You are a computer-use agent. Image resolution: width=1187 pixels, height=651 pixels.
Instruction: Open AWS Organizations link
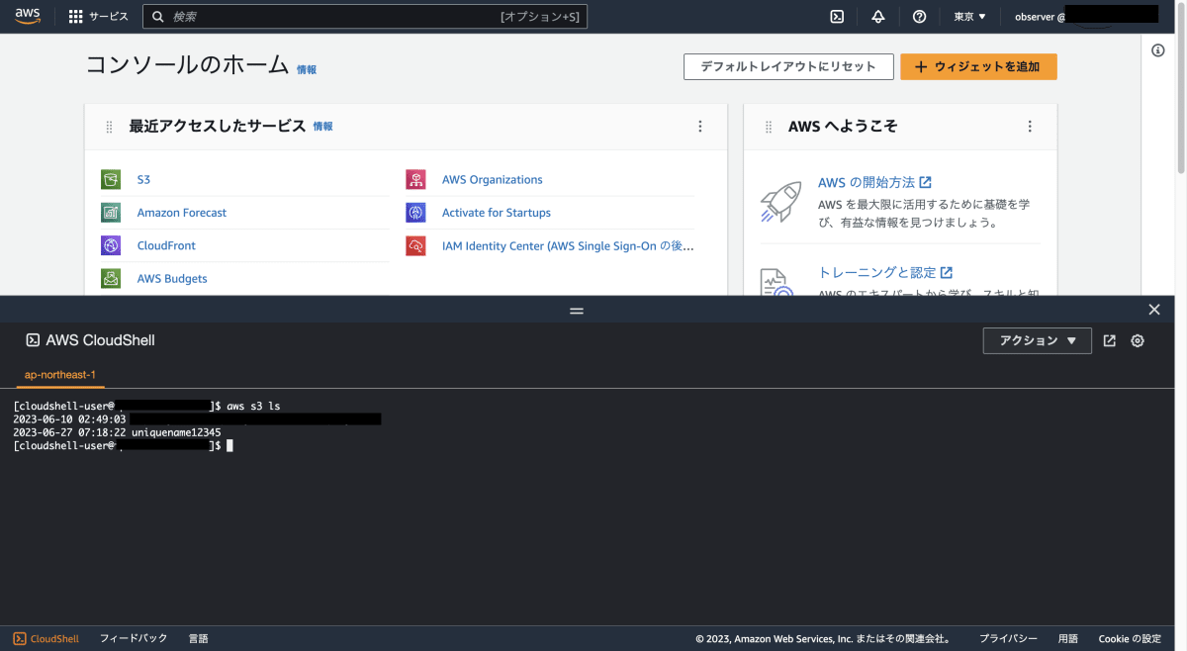click(x=493, y=180)
